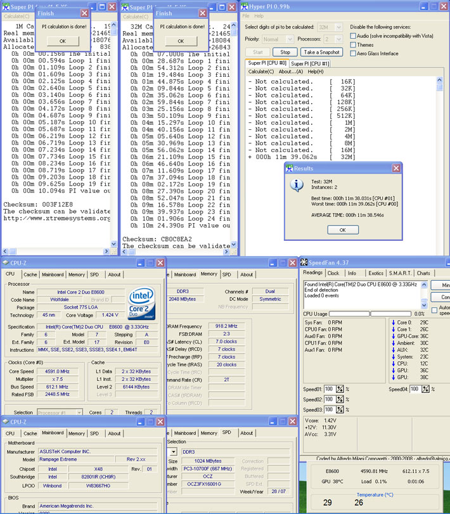The height and width of the screenshot is (514, 450).
Task: Toggle the Audio Vista incompatibility checkbox
Action: 353,35
